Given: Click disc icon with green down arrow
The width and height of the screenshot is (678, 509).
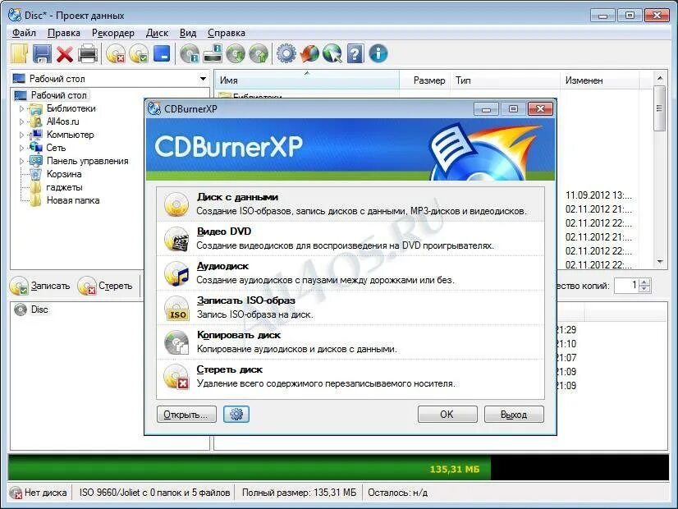Looking at the screenshot, I should coord(236,54).
